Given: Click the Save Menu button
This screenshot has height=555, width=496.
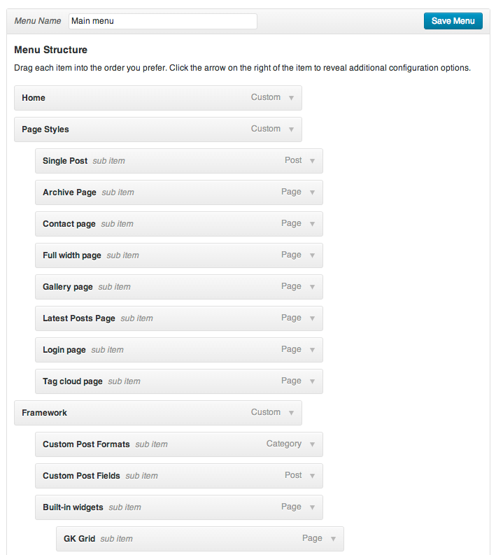Looking at the screenshot, I should pyautogui.click(x=453, y=21).
